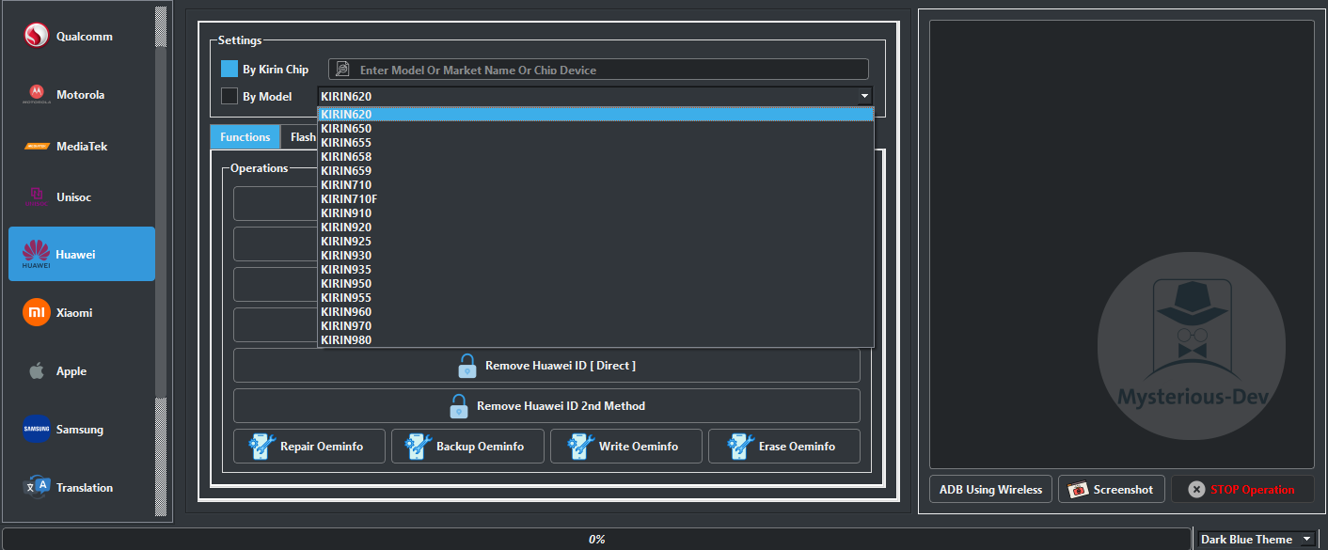Select KIRIN960 chip option
The height and width of the screenshot is (550, 1328).
click(x=595, y=312)
